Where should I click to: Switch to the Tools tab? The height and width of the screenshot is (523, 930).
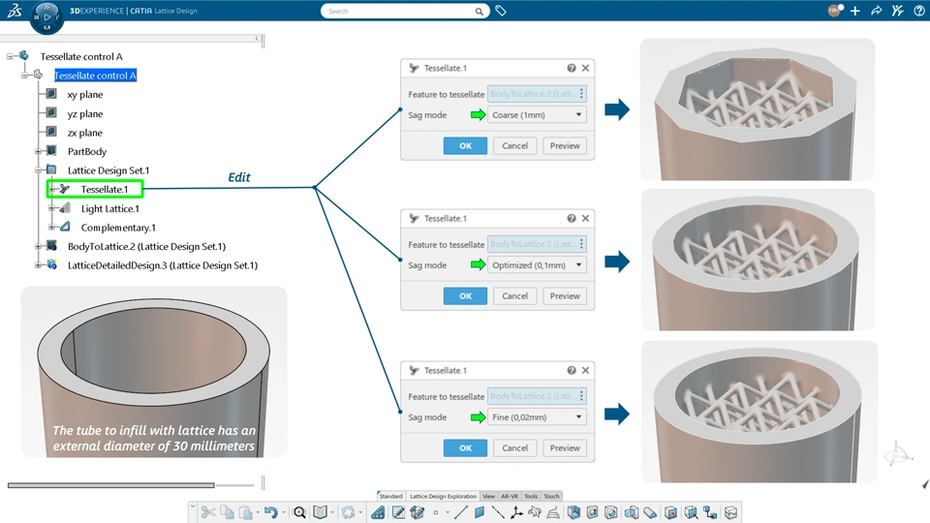531,496
